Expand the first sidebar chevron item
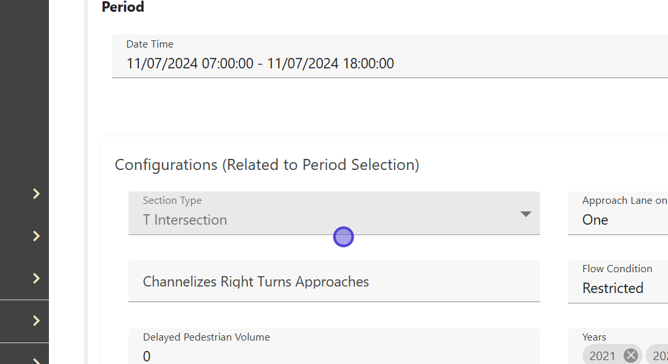 [x=37, y=193]
